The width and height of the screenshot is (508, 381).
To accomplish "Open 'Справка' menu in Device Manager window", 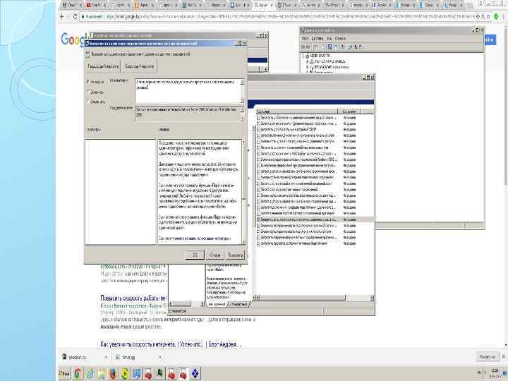I will click(340, 39).
